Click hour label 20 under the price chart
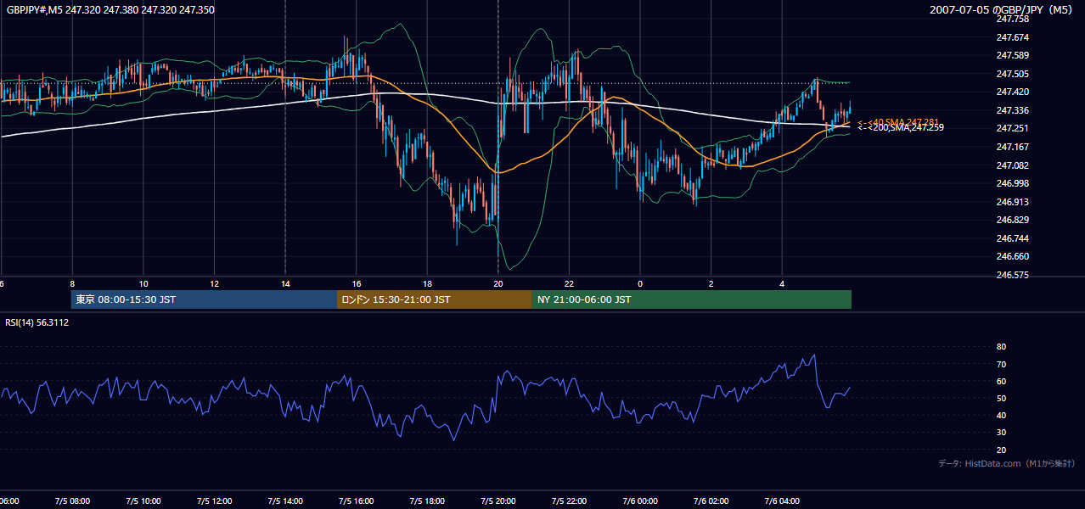This screenshot has width=1085, height=509. point(498,284)
